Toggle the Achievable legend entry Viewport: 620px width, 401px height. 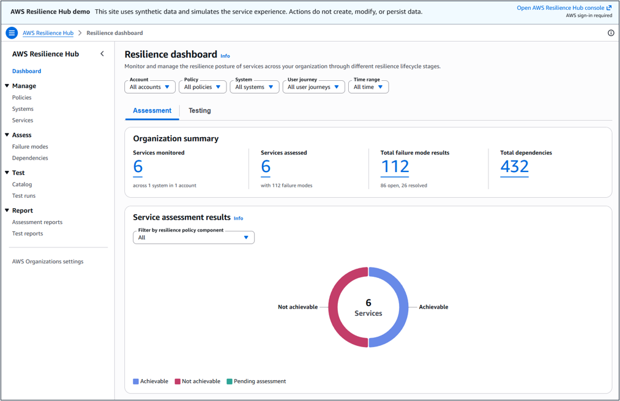151,381
